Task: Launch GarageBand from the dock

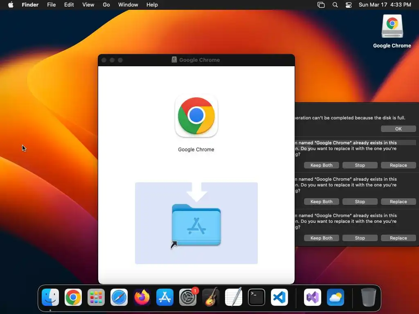Action: tap(211, 297)
